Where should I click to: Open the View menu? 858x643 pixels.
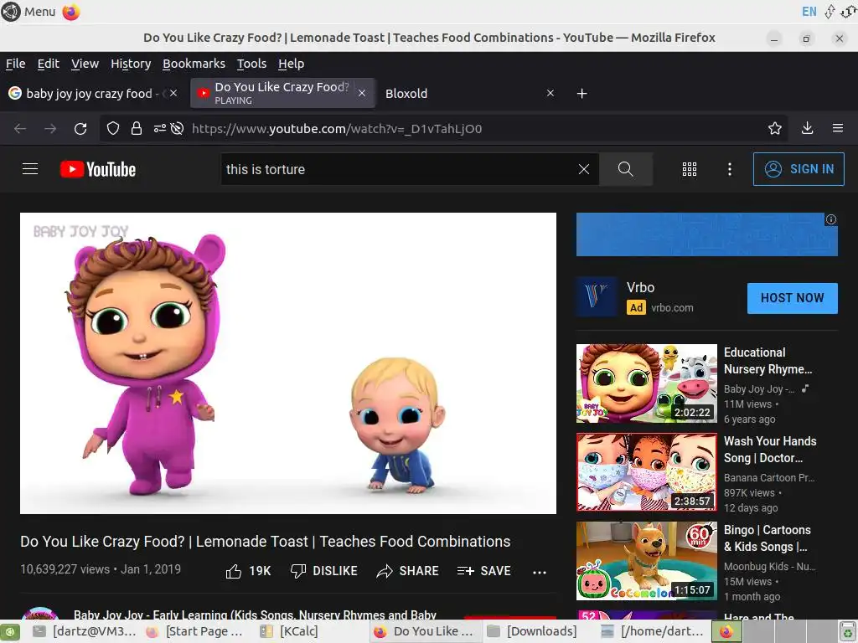85,64
